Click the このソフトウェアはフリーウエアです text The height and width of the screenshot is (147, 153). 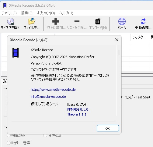[x=54, y=70]
